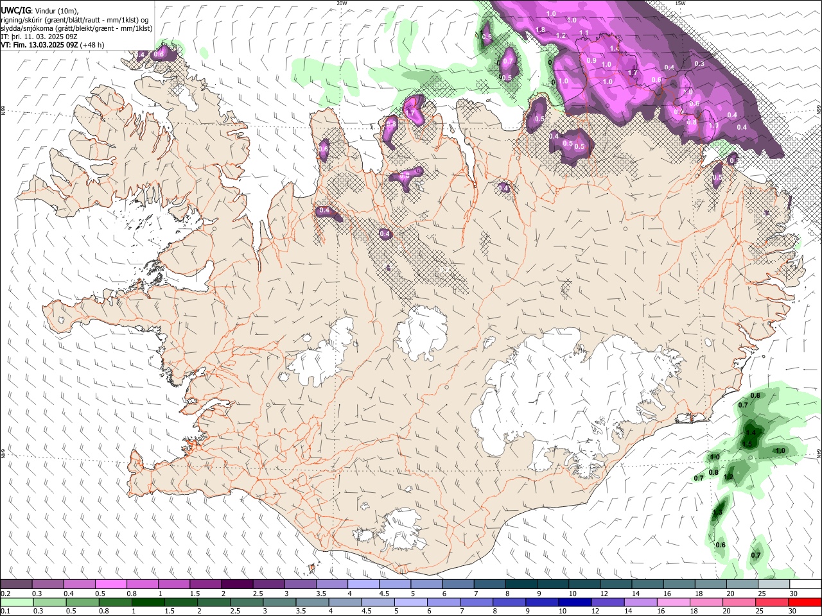Click the '0.9' snowfall value off north coast
The width and height of the screenshot is (822, 616).
coord(592,60)
